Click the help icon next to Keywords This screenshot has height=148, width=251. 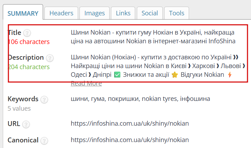(x=44, y=99)
